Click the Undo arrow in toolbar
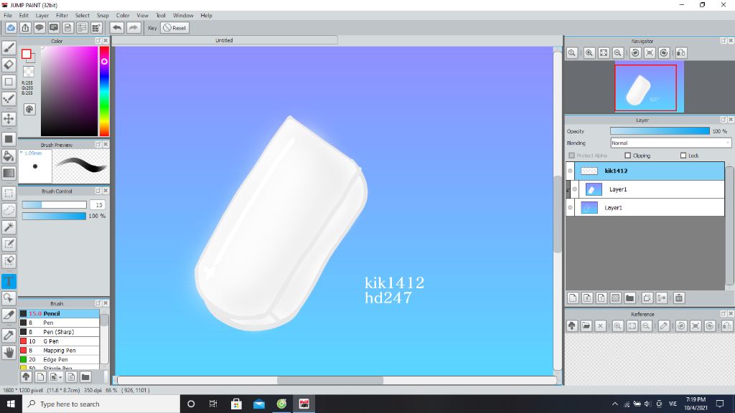 coord(117,28)
